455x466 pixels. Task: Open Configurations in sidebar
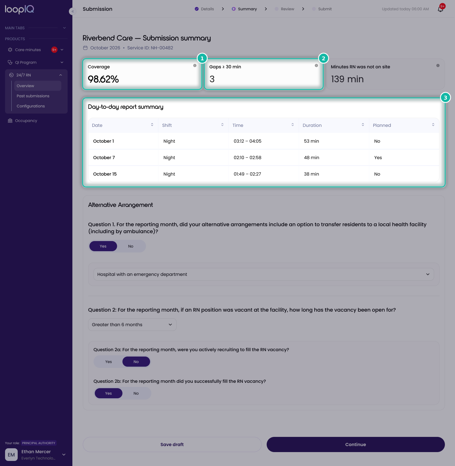pyautogui.click(x=31, y=106)
